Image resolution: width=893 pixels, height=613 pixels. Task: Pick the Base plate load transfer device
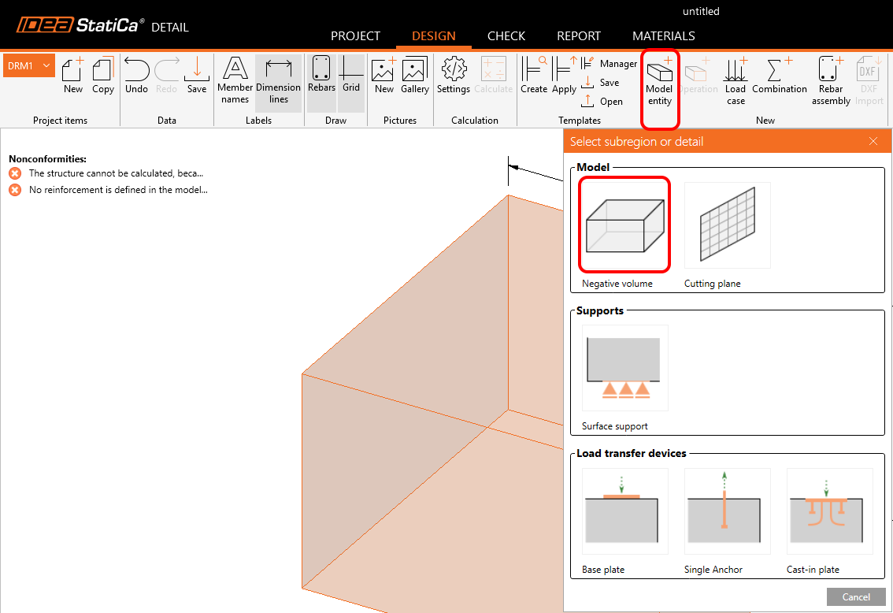coord(624,511)
